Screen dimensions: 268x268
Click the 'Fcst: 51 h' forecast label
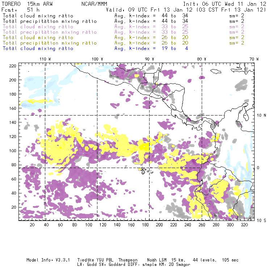pyautogui.click(x=20, y=9)
